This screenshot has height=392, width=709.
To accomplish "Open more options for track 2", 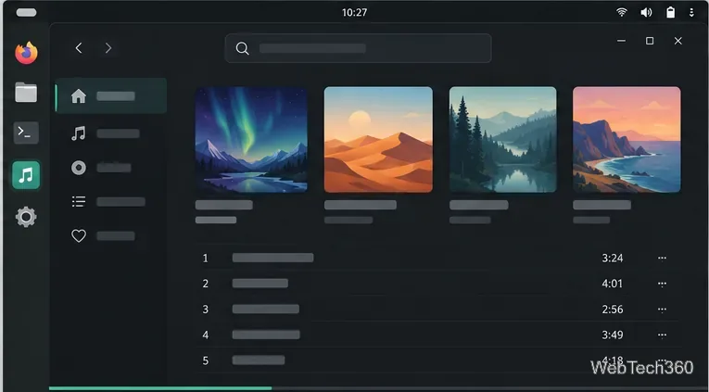I will pos(662,284).
